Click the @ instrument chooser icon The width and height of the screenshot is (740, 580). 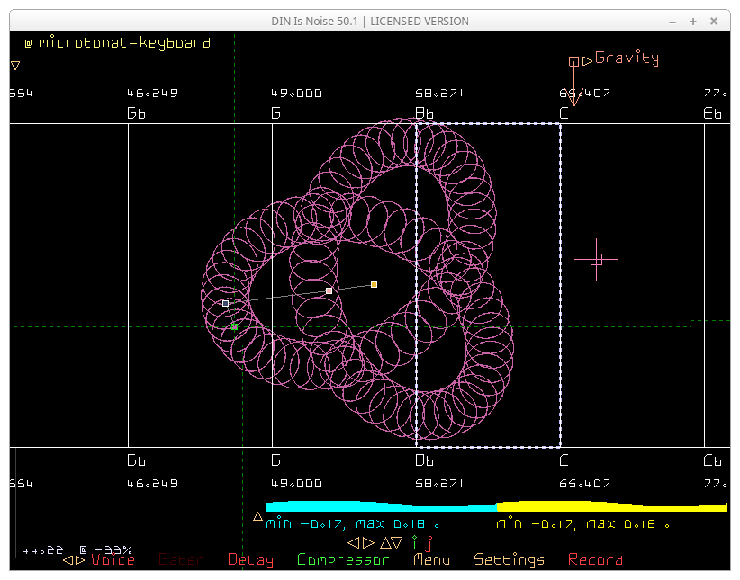(28, 43)
